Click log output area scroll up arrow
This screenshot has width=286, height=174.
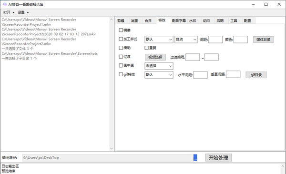click(283, 166)
